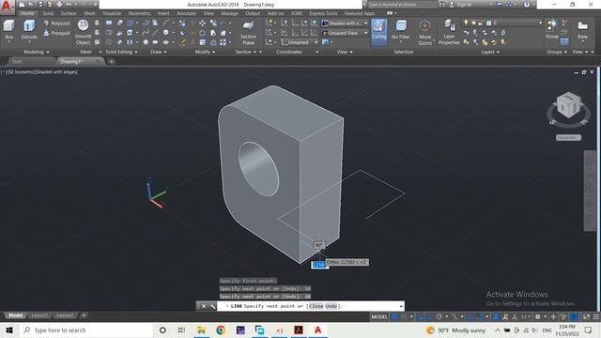Screen dimensions: 601x338
Task: Expand the Modeling panel
Action: 37,52
